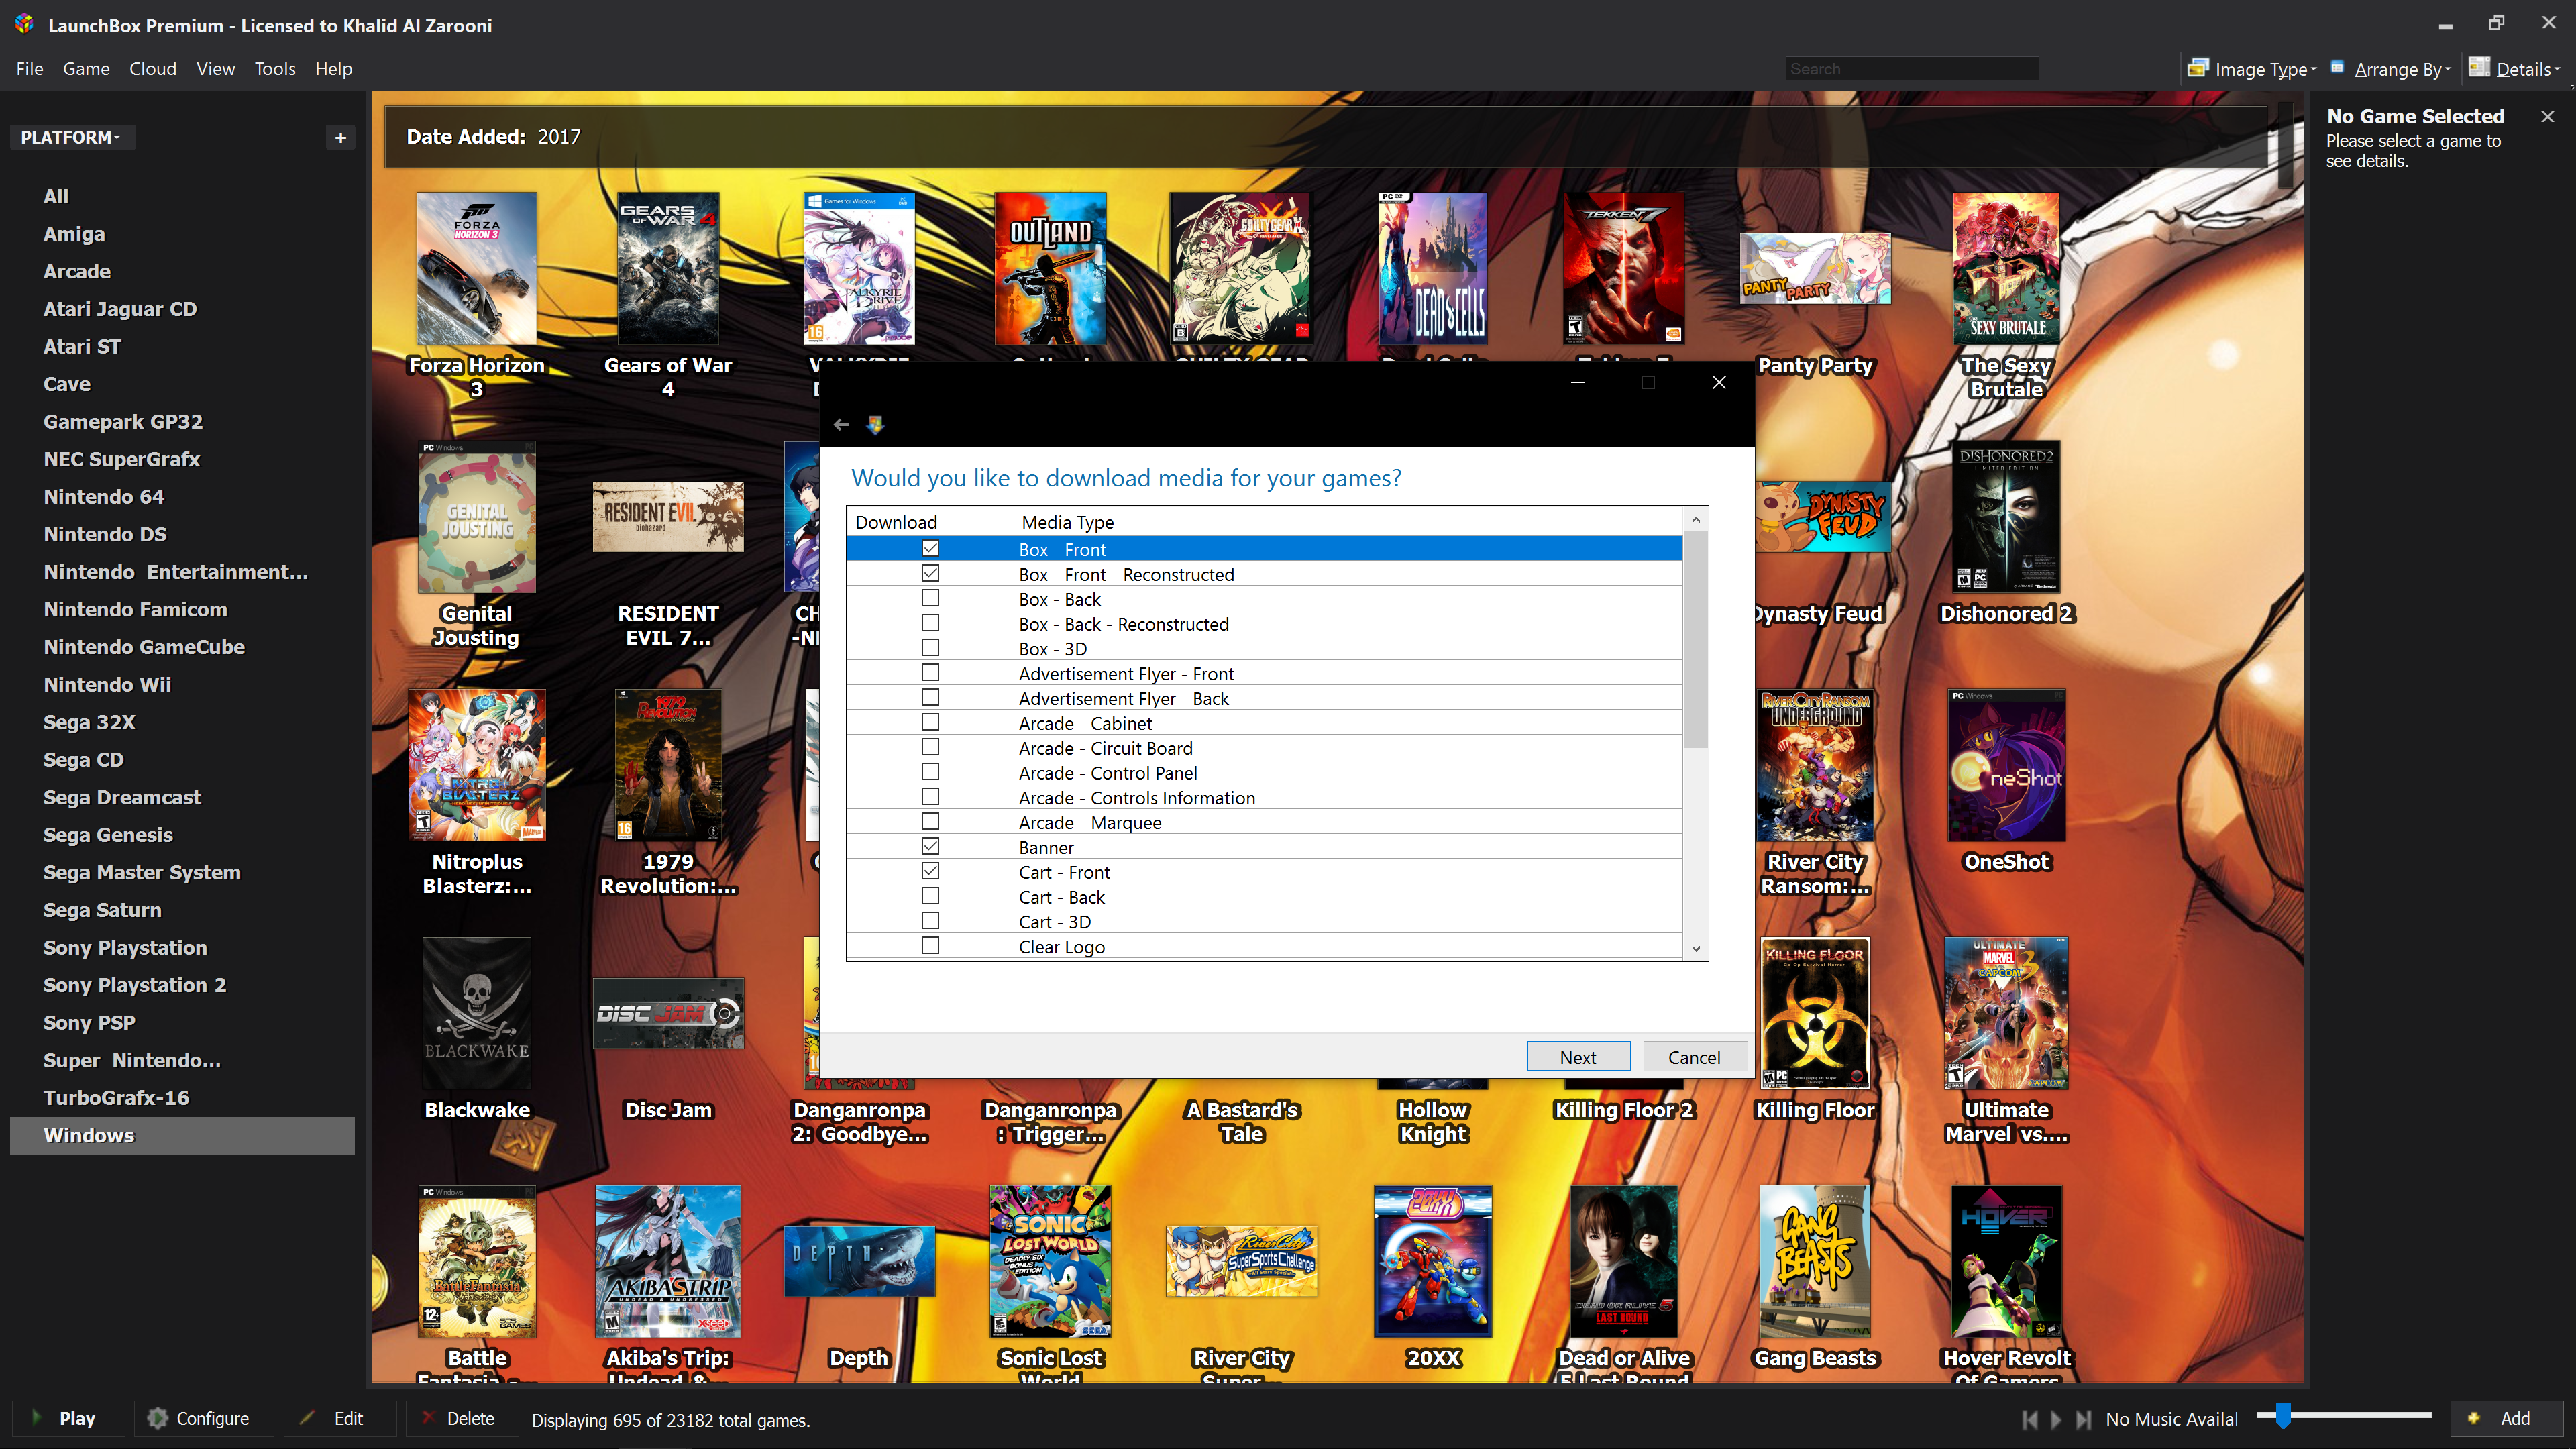
Task: Select The Sexy Brutale cover
Action: point(2006,268)
